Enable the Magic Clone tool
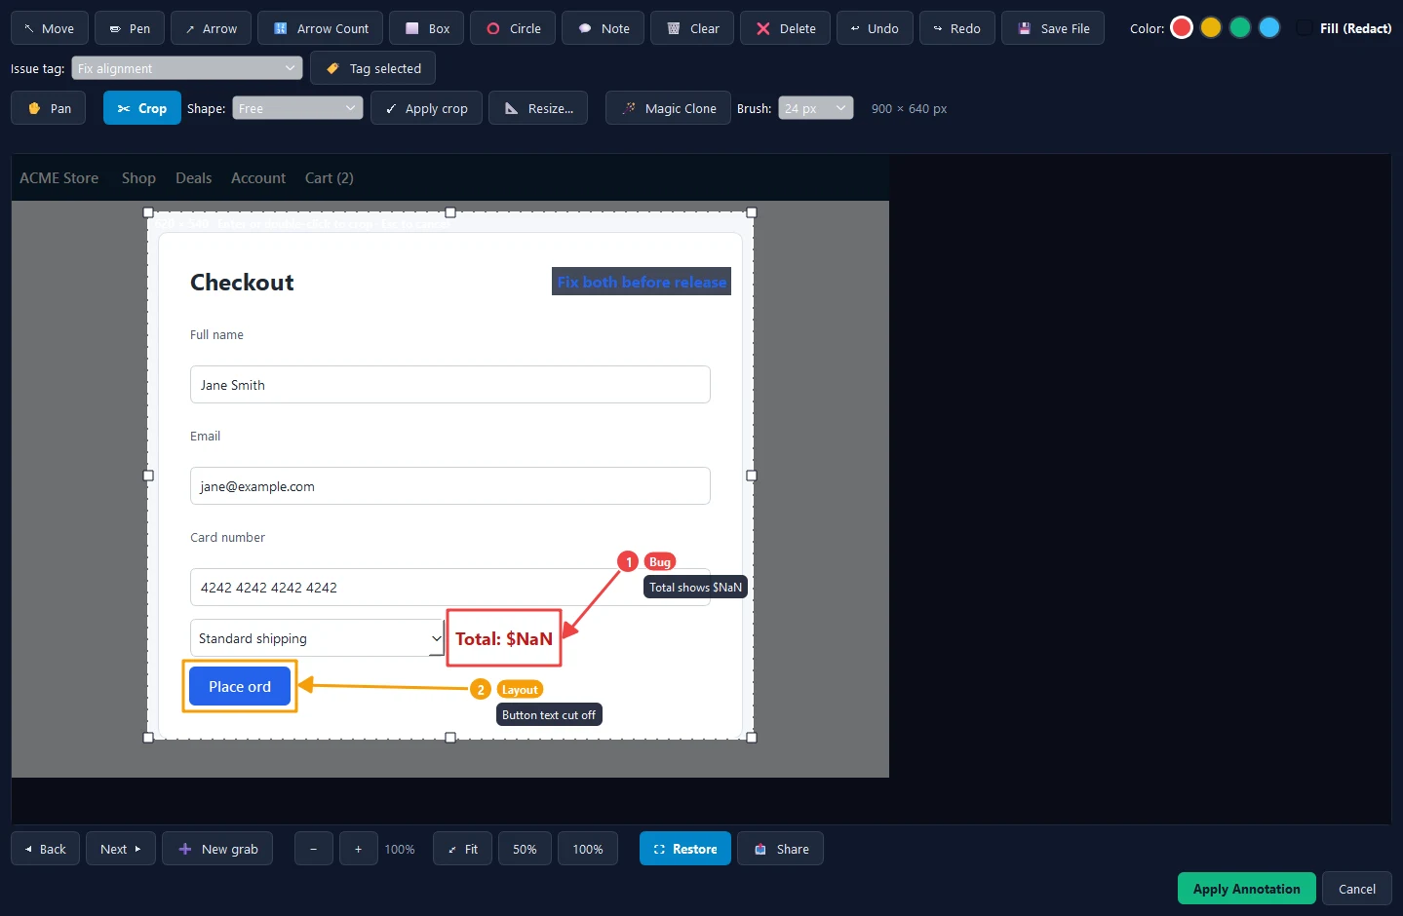This screenshot has height=916, width=1403. pos(668,108)
